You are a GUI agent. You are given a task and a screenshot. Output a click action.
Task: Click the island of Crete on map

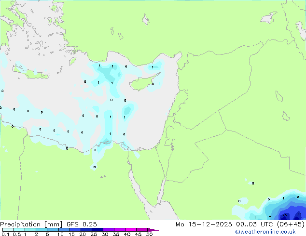point(30,72)
